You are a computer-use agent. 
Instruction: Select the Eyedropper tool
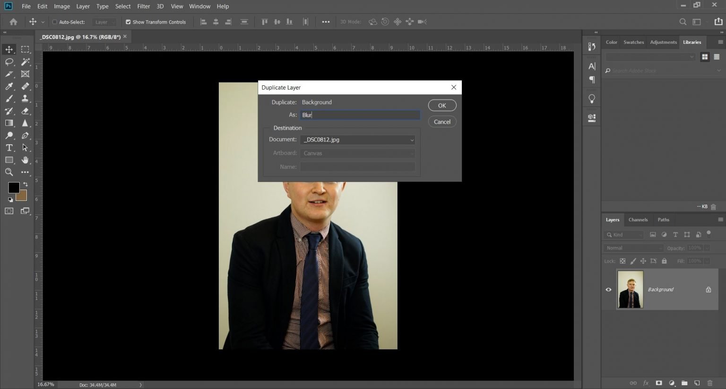(x=9, y=86)
